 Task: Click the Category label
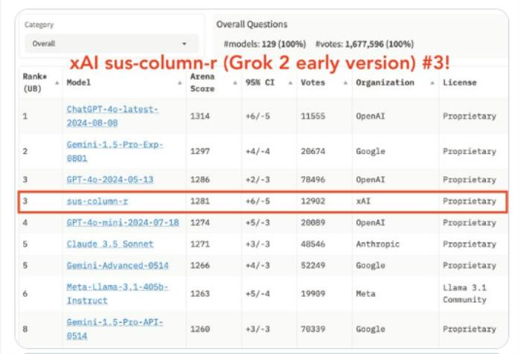[39, 25]
